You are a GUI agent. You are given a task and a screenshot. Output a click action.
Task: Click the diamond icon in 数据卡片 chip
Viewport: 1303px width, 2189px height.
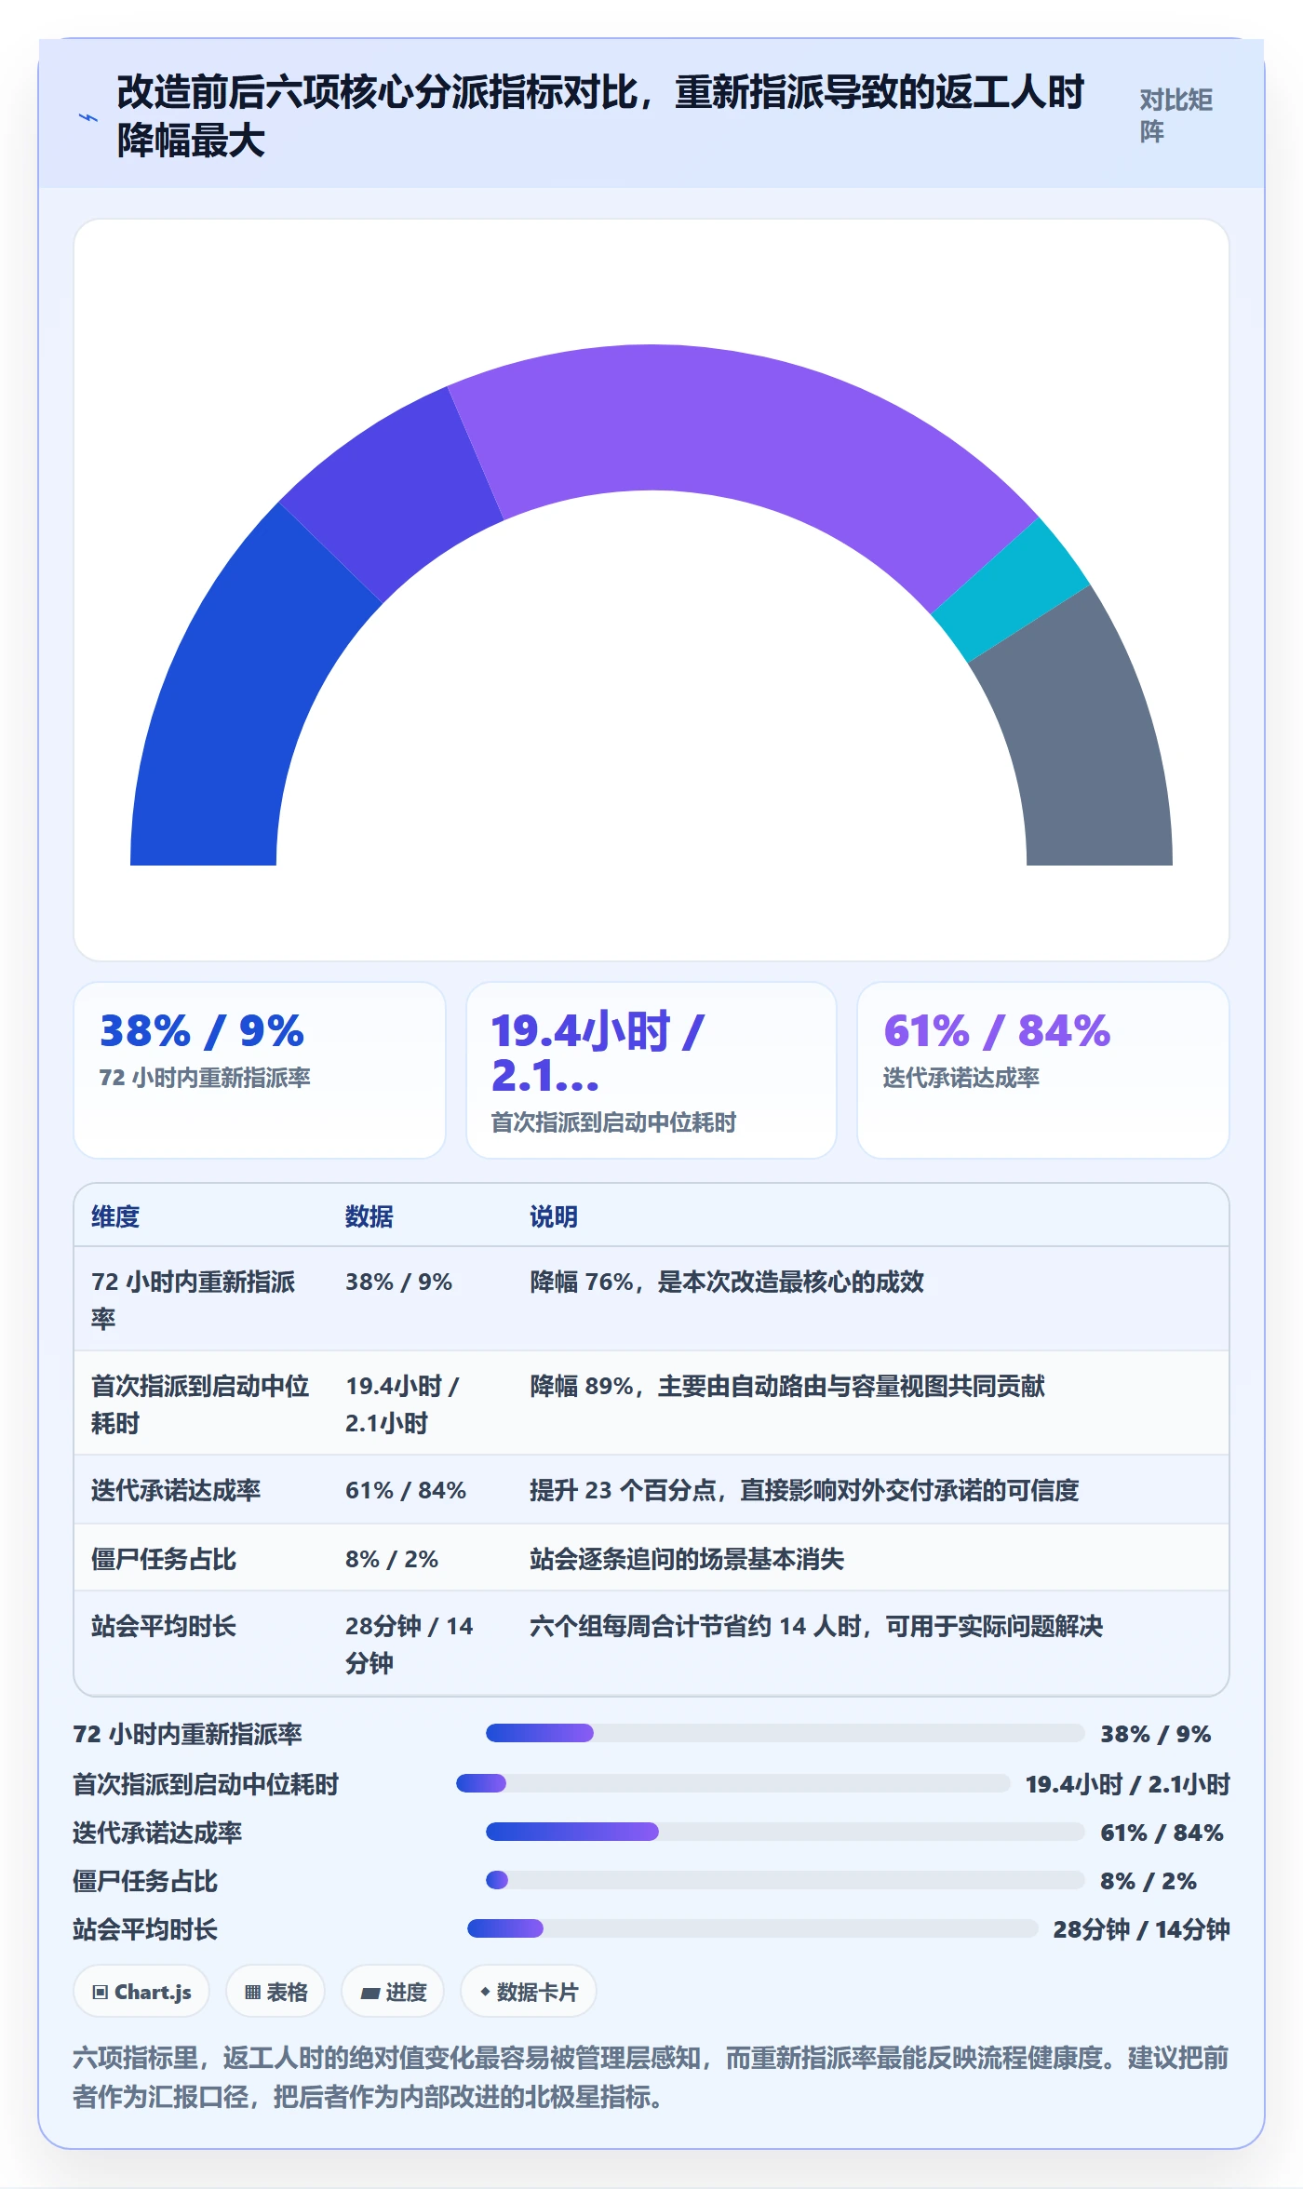point(485,1992)
